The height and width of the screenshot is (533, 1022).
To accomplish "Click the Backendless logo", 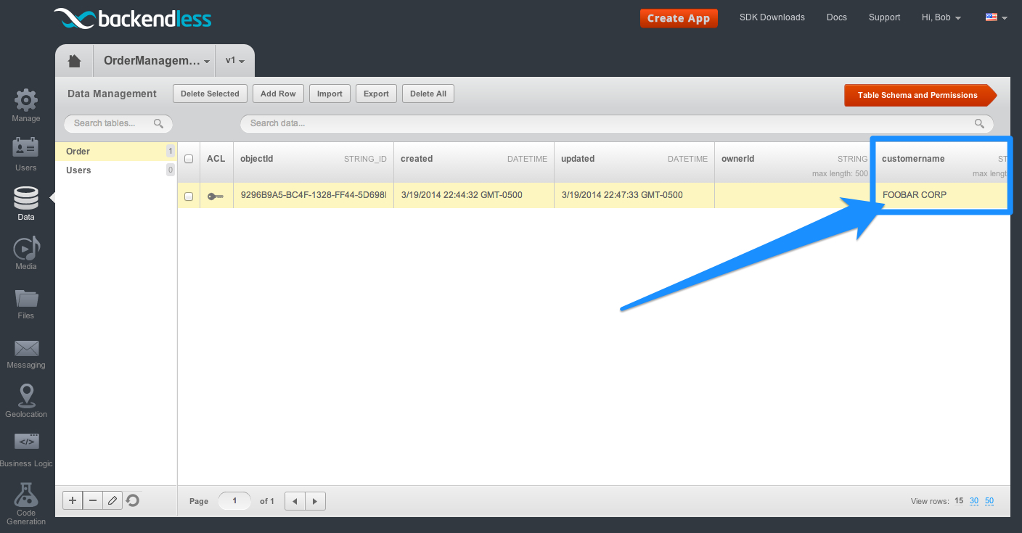I will [133, 18].
